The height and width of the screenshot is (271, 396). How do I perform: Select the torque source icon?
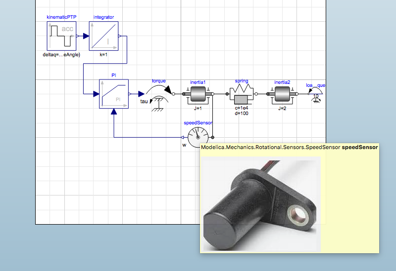click(158, 97)
